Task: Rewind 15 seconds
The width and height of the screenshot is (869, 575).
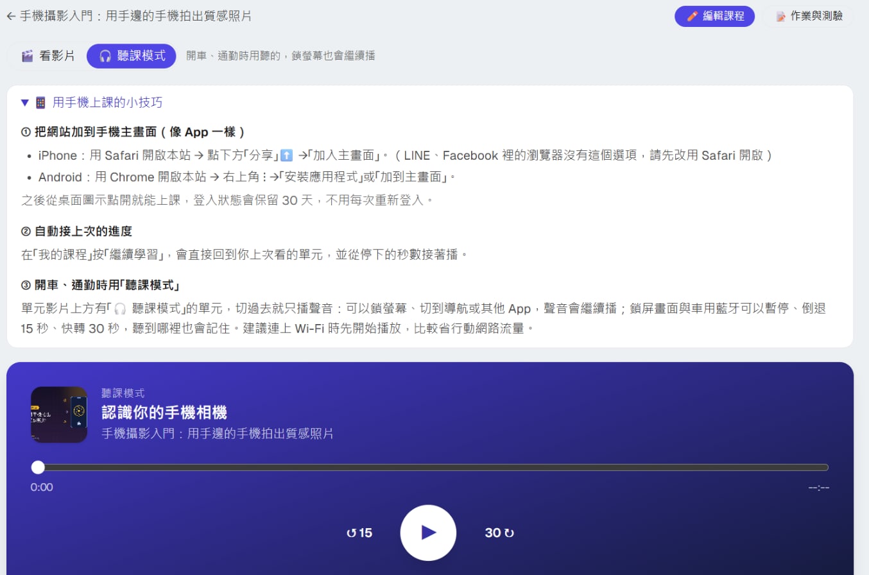Action: tap(359, 533)
